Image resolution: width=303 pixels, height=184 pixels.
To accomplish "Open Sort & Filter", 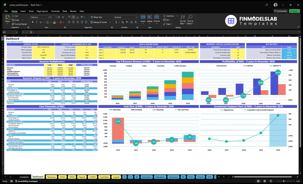I will pos(183,19).
